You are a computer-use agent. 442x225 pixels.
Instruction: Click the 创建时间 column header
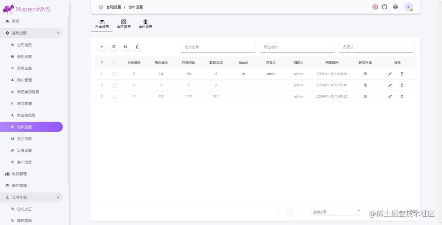click(x=332, y=62)
